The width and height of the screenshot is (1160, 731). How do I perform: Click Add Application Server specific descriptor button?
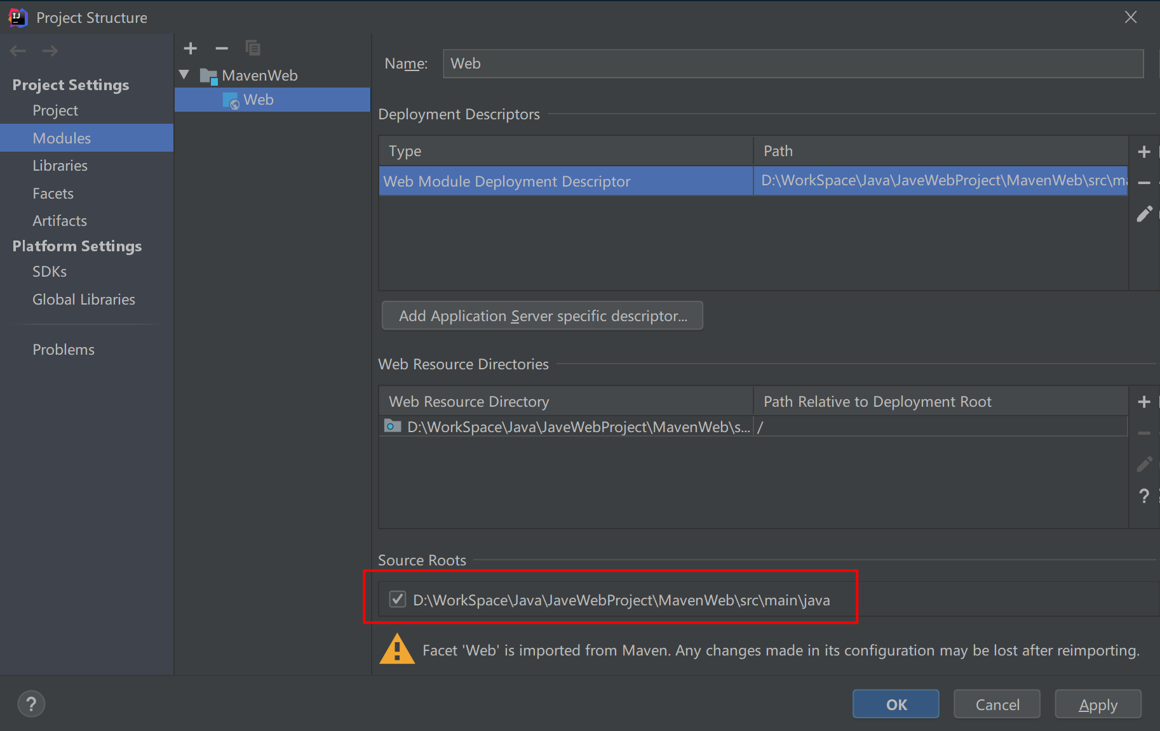[543, 315]
